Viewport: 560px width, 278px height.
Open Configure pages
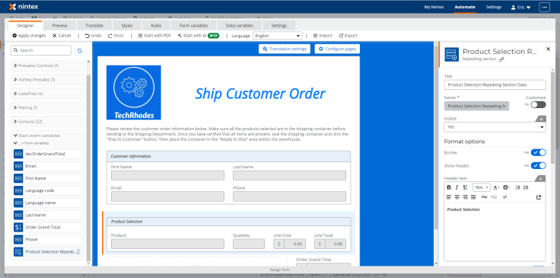[337, 49]
